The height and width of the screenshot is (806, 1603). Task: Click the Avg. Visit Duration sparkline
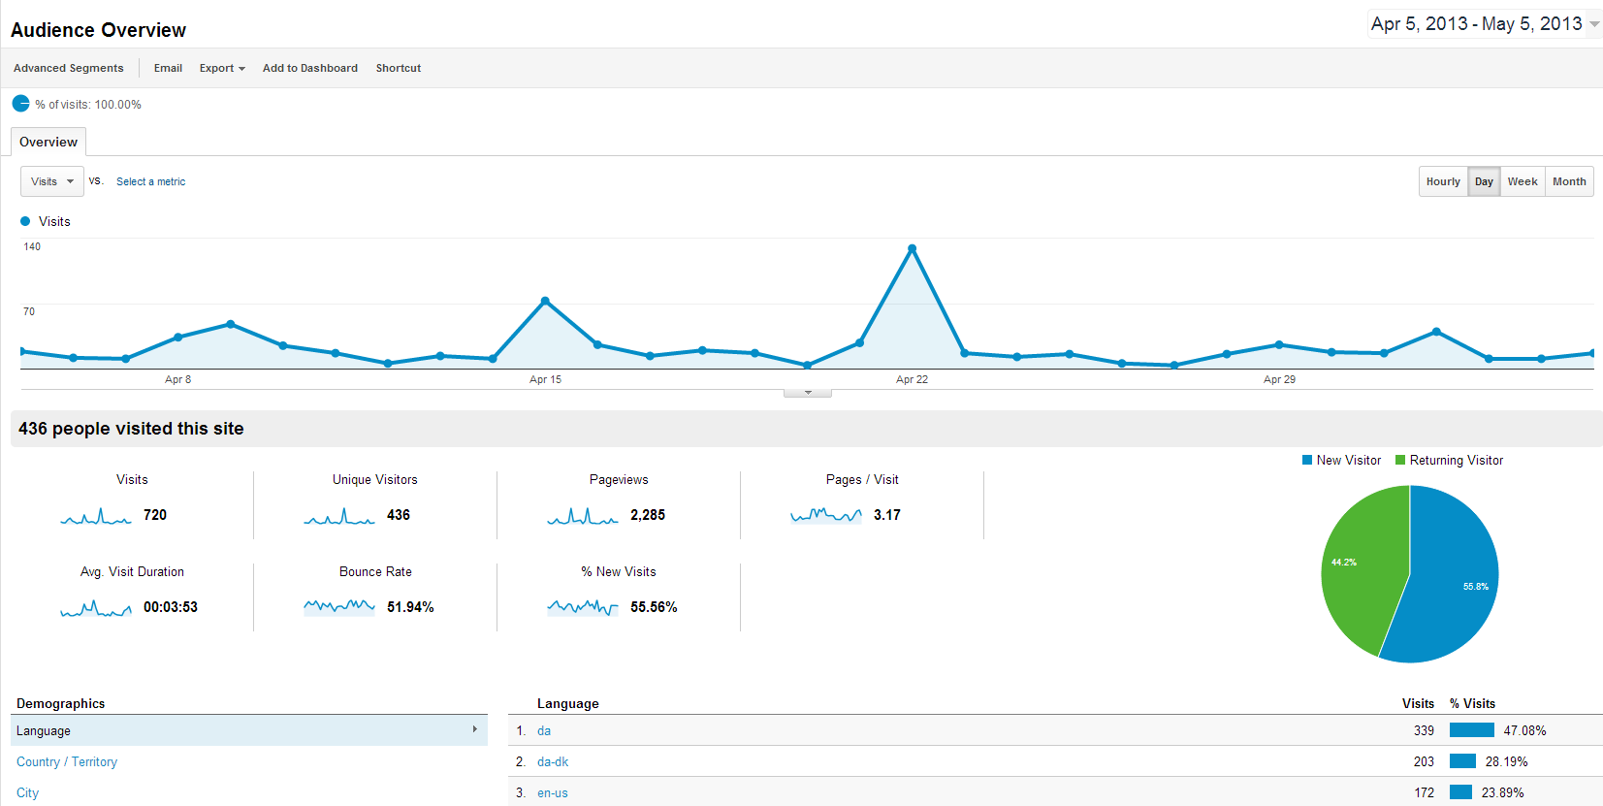coord(95,608)
